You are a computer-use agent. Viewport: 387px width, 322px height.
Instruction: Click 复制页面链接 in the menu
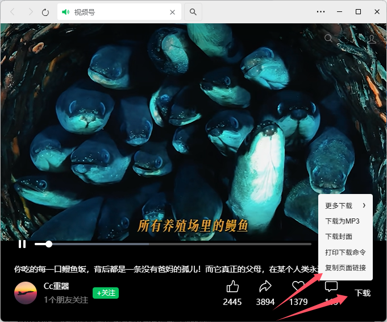point(345,267)
